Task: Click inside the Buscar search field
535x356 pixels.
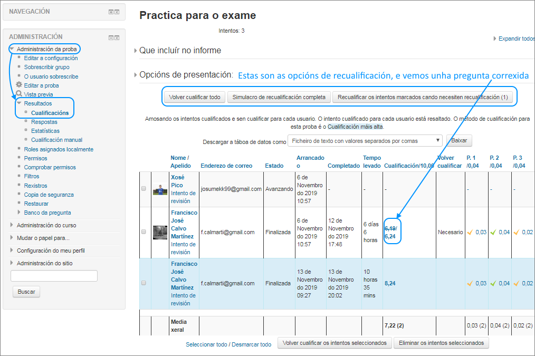Action: pos(53,275)
